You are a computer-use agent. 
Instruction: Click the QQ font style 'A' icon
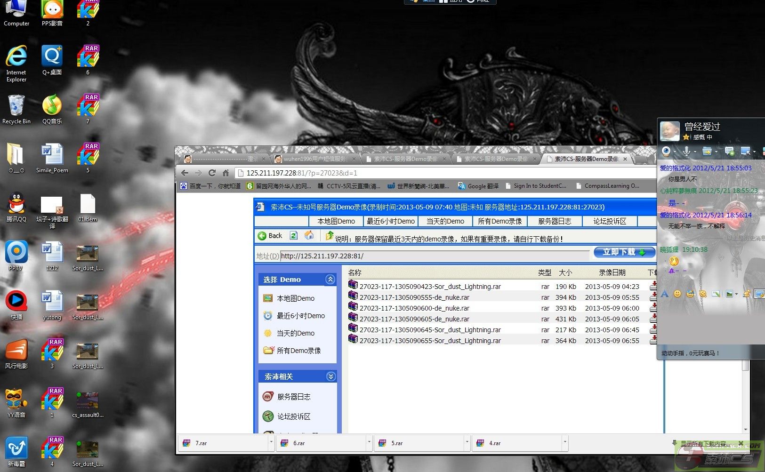[665, 294]
